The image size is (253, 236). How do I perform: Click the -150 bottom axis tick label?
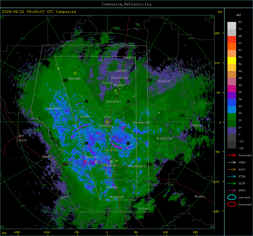[17, 232]
